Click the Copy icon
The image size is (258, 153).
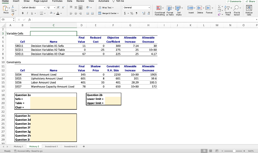(x=13, y=10)
